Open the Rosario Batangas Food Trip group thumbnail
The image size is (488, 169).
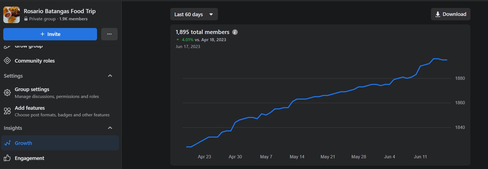click(12, 15)
